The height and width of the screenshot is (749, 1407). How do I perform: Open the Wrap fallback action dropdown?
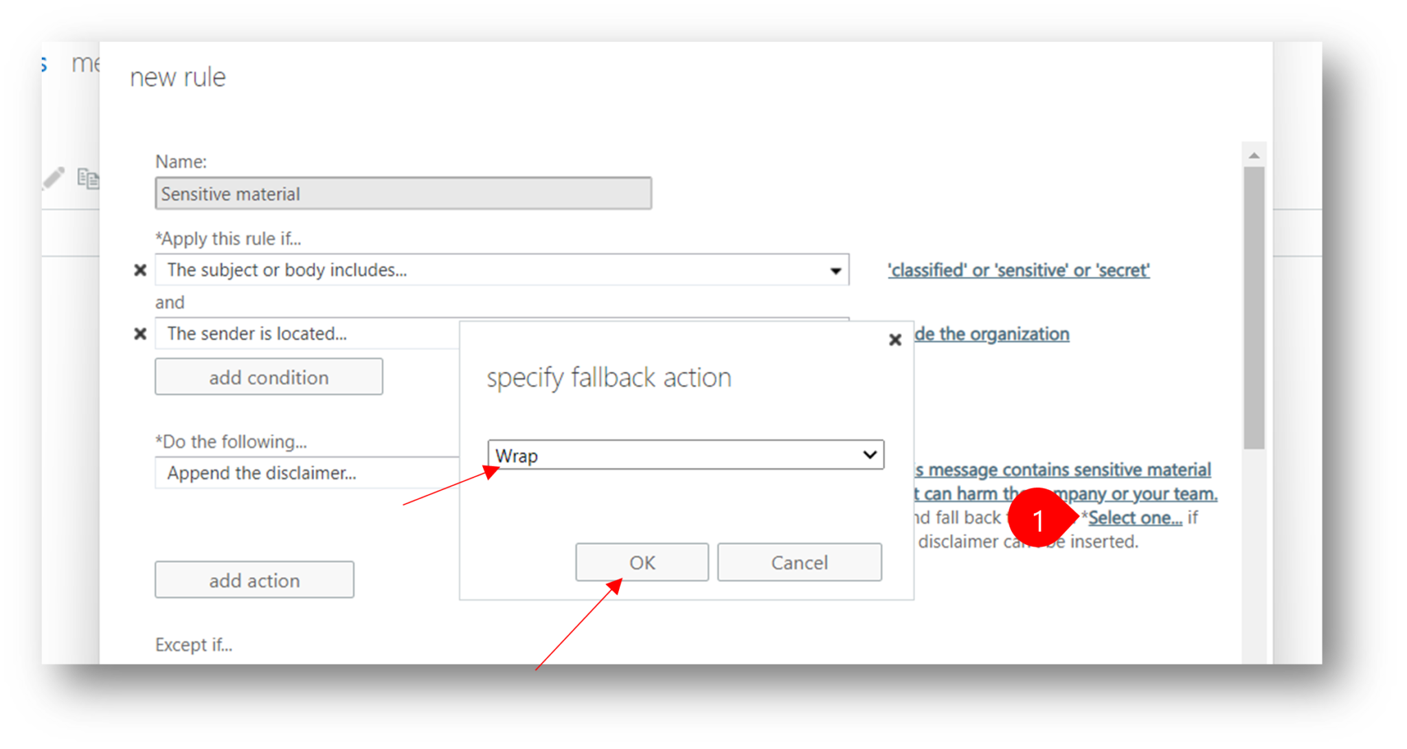(685, 455)
